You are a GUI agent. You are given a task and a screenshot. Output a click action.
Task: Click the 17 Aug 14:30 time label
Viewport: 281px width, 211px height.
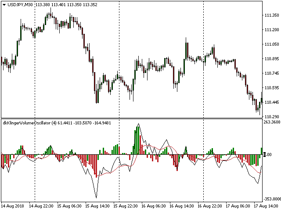tap(266, 206)
